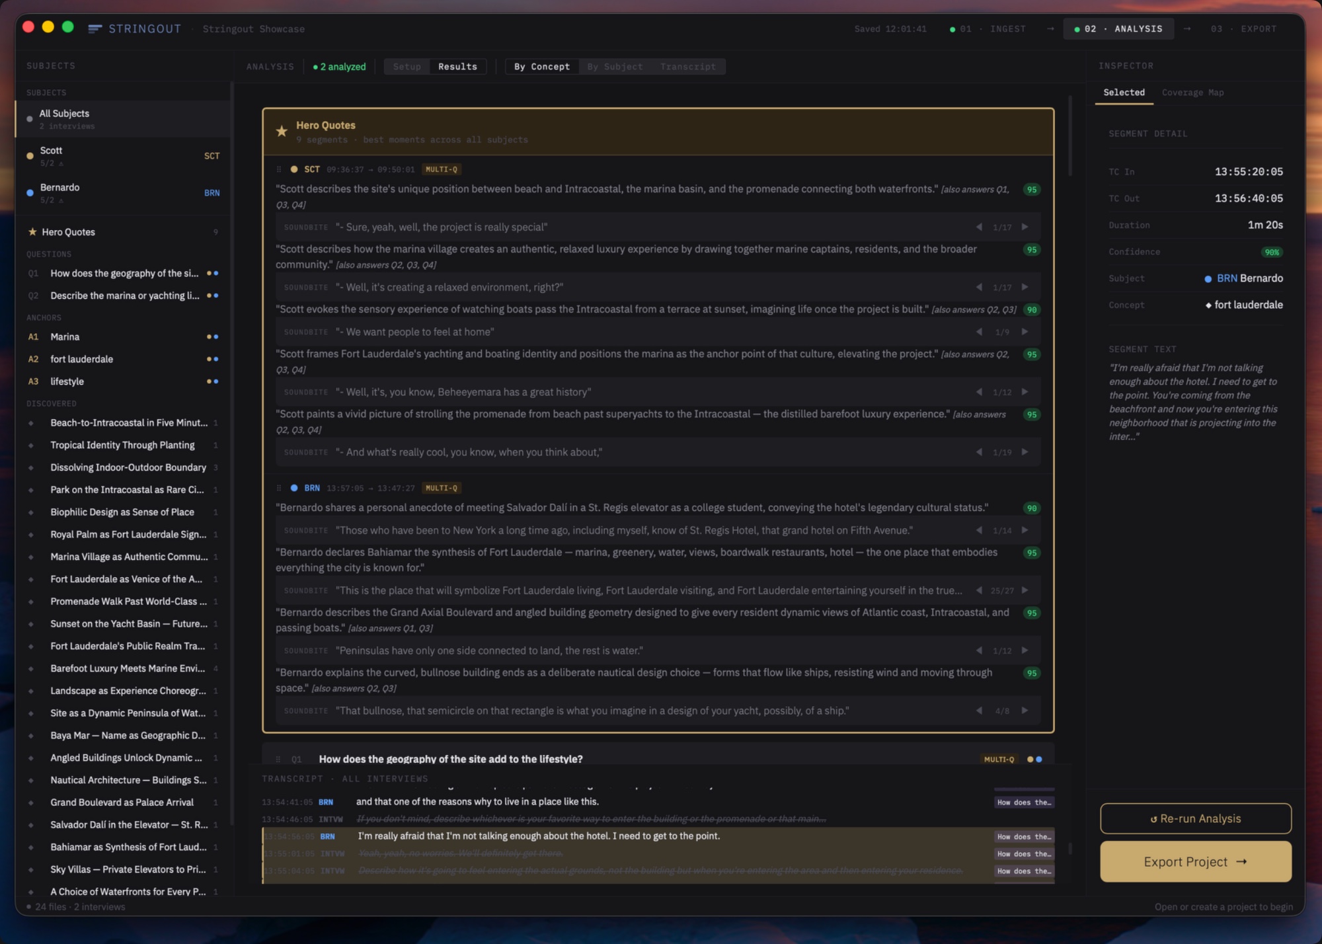Click the drag handle beside question Q1 header
1322x944 pixels.
tap(278, 759)
